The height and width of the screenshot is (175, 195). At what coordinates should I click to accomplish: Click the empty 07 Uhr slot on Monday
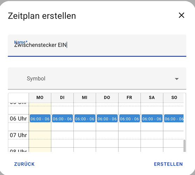pyautogui.click(x=40, y=135)
